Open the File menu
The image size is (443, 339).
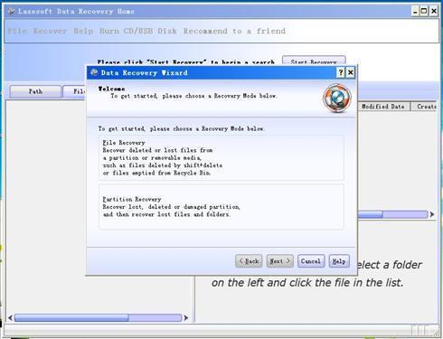click(17, 31)
